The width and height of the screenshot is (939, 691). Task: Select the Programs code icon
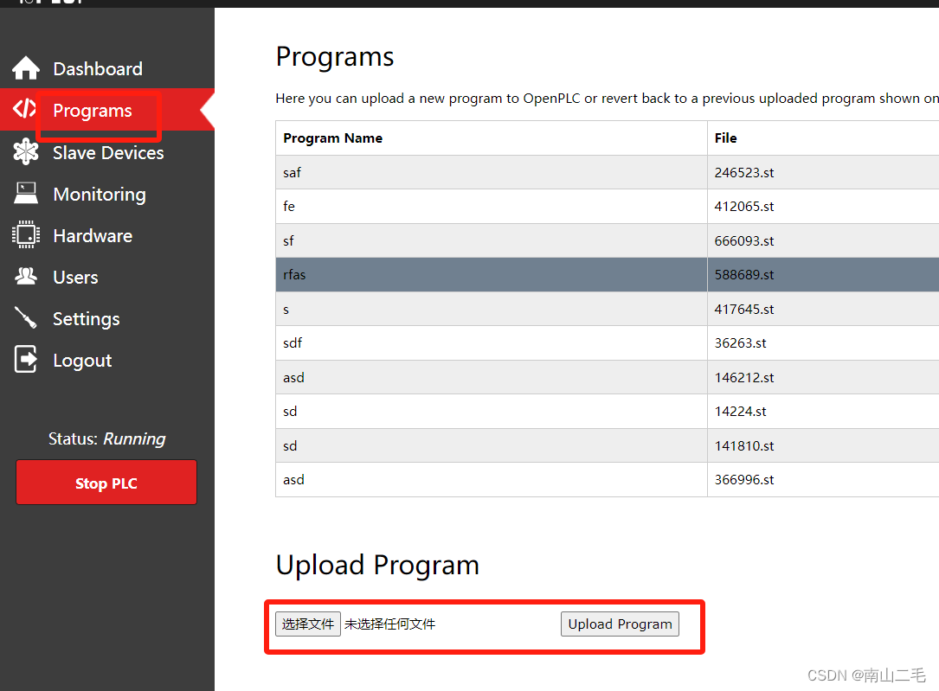tap(23, 110)
